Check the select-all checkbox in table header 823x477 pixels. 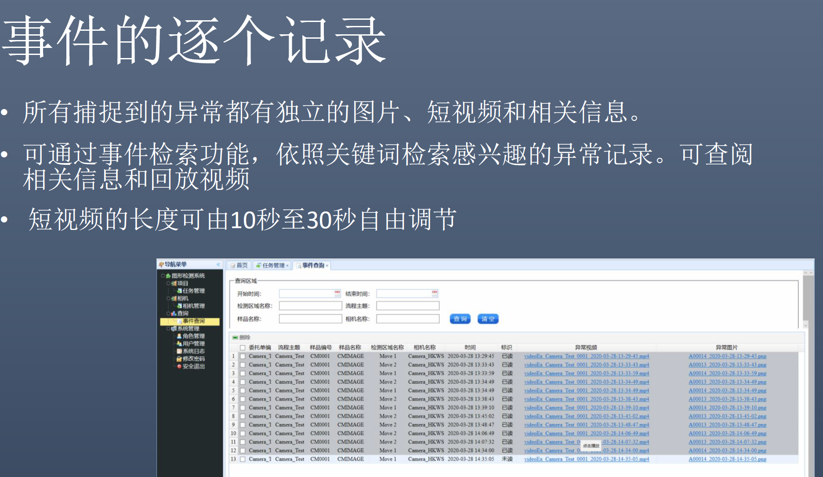[243, 348]
